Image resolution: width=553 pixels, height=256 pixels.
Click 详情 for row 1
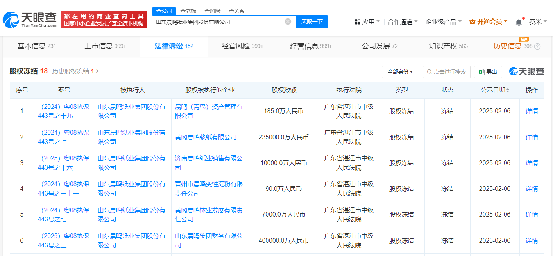coord(532,111)
